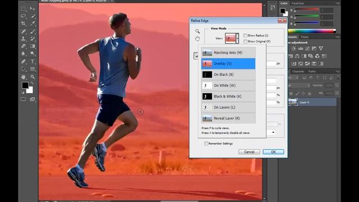This screenshot has height=202, width=359.
Task: Add a Vibrance adjustment
Action: tap(321, 48)
